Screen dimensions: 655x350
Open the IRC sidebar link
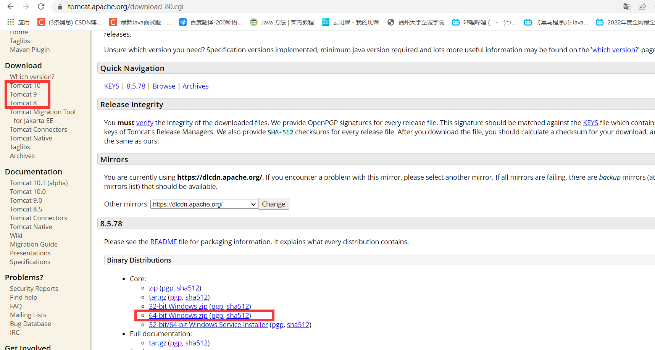[x=15, y=332]
